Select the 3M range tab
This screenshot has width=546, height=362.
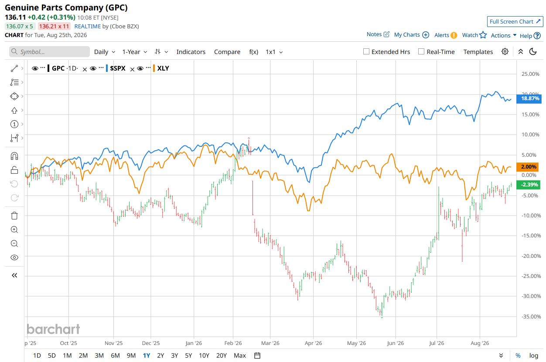(99, 355)
